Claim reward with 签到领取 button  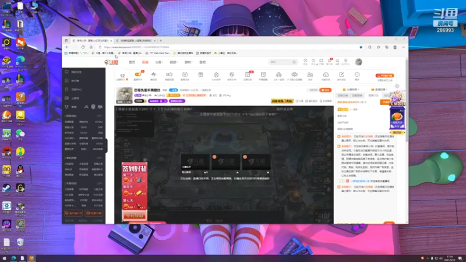(135, 215)
